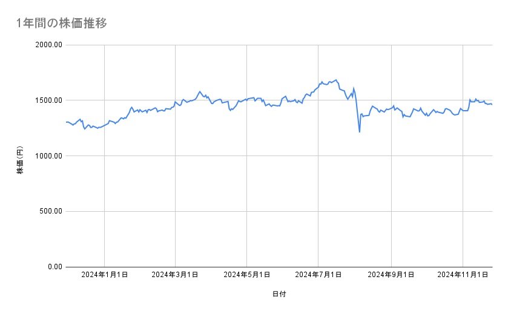Viewport: 508px width, 314px height.
Task: Select the 2024年1月1日 date label
Action: (105, 275)
